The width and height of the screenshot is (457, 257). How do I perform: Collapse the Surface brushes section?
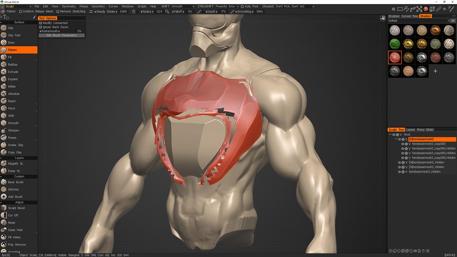(x=19, y=22)
